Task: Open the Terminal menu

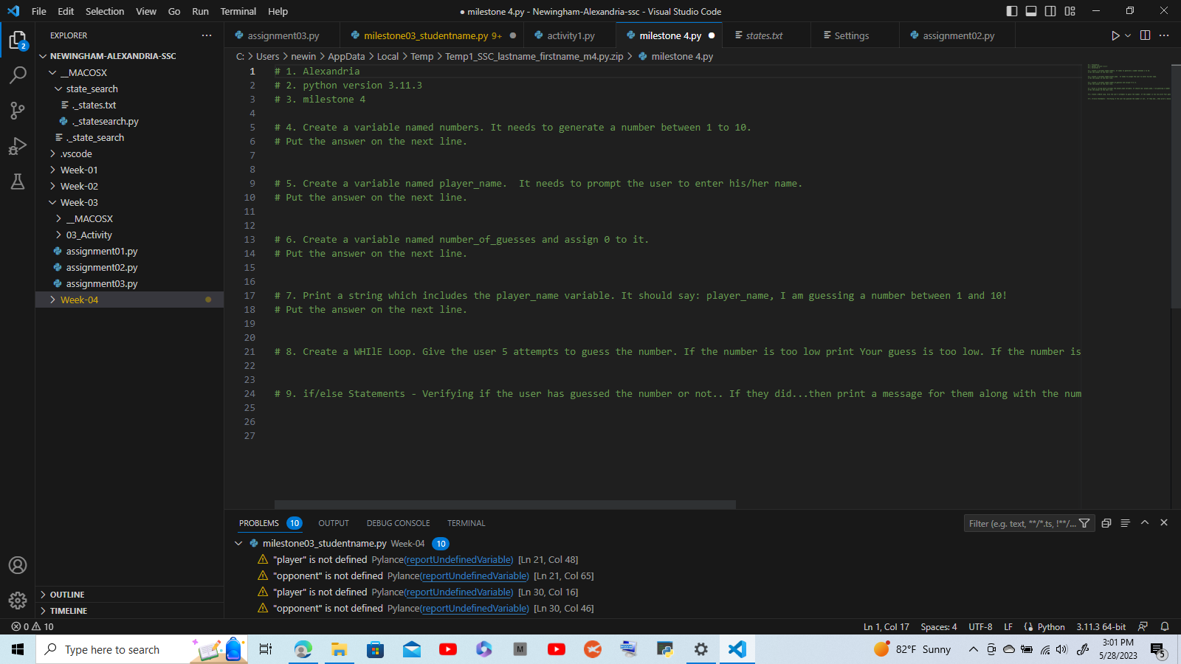Action: (x=238, y=11)
